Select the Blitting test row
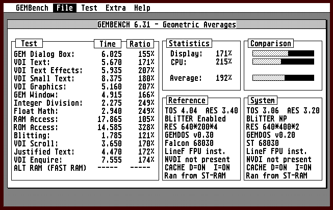 coord(84,135)
